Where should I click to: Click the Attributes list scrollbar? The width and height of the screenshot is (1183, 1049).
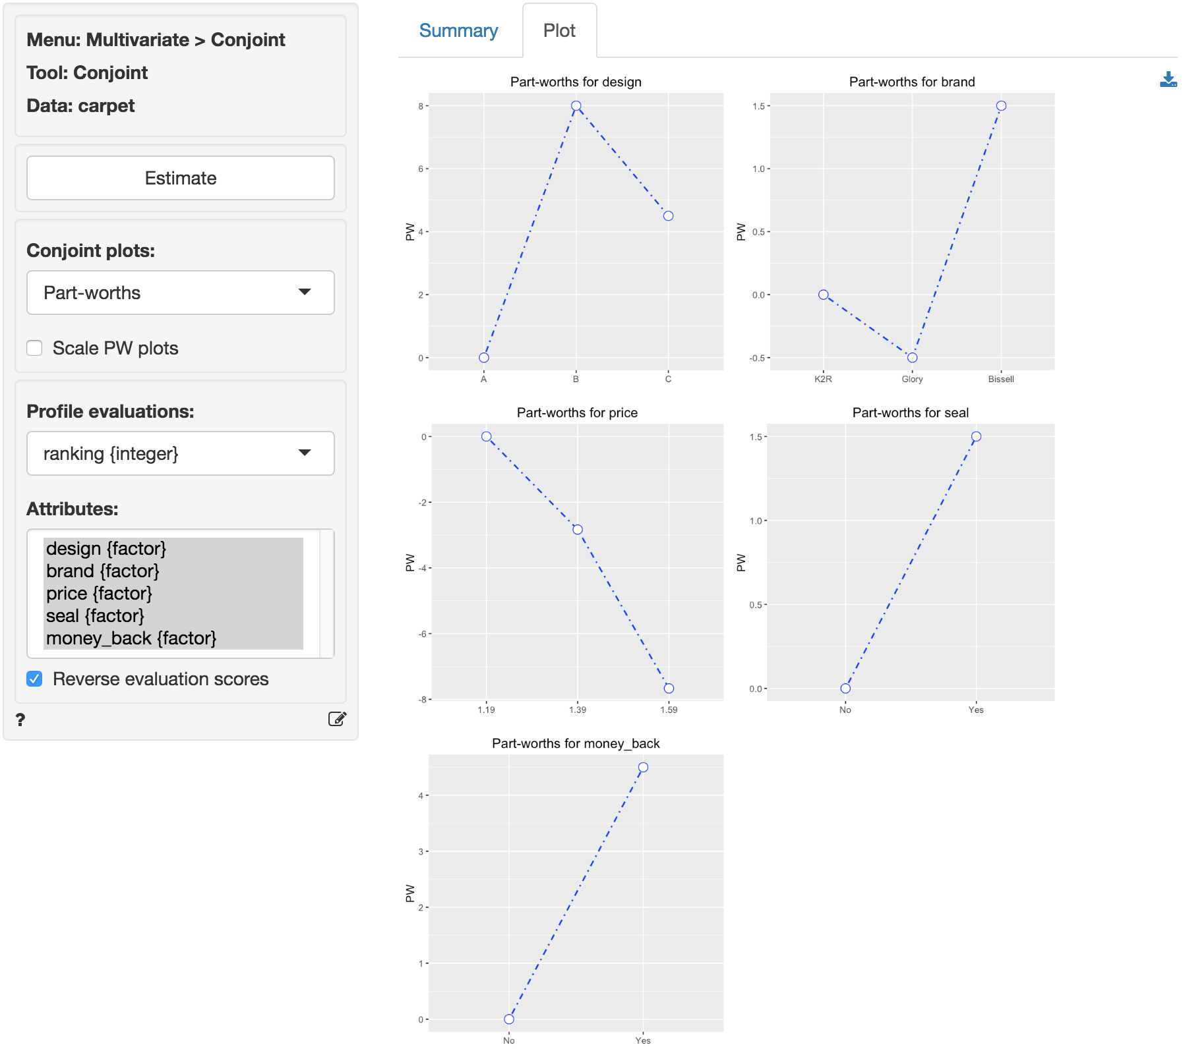click(x=326, y=594)
